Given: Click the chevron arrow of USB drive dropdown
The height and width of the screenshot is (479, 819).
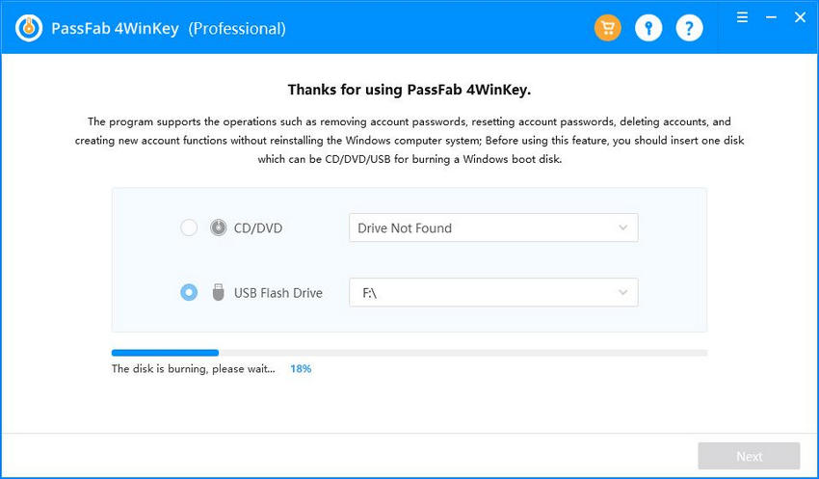Looking at the screenshot, I should [x=622, y=293].
